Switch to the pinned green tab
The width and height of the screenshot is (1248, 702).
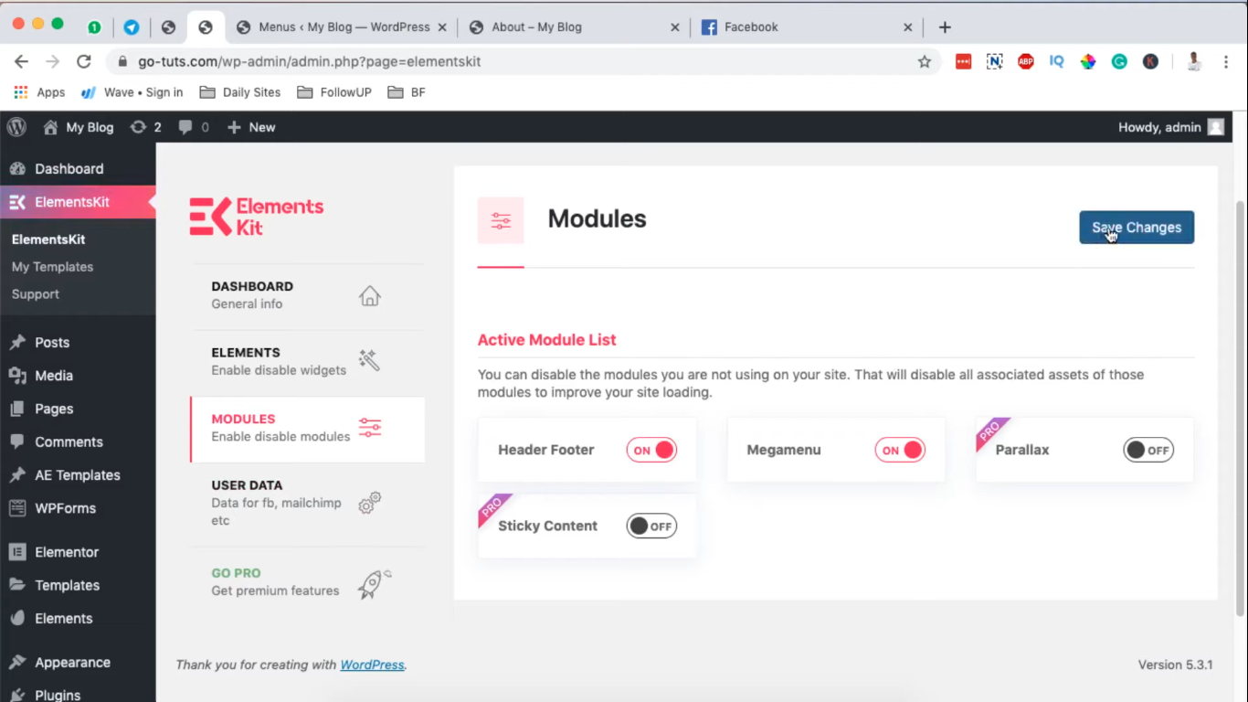[94, 27]
